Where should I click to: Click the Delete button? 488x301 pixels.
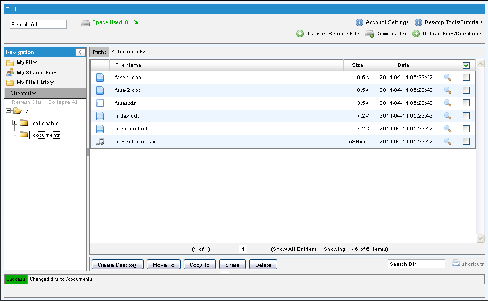263,265
